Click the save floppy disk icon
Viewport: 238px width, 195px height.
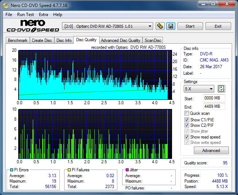pos(171,26)
